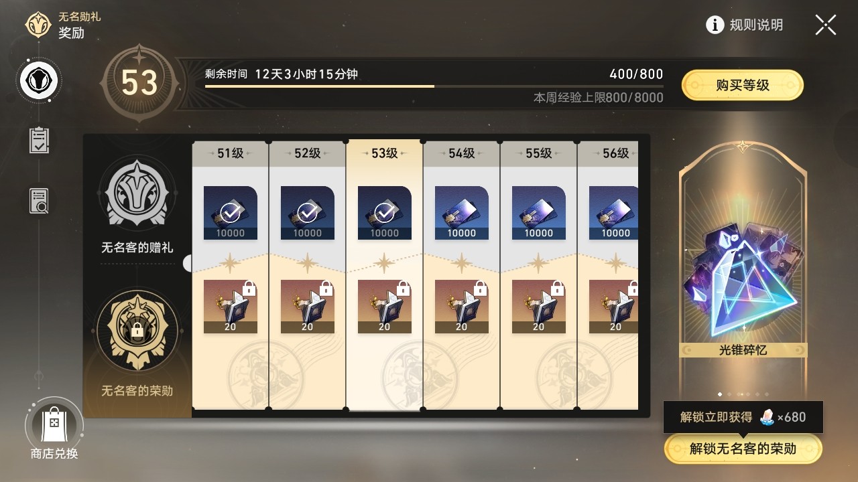Tap locked level 51 guidebook reward
This screenshot has height=482, width=858.
pos(231,307)
